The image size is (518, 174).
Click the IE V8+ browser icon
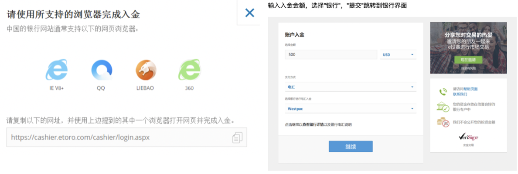point(57,70)
